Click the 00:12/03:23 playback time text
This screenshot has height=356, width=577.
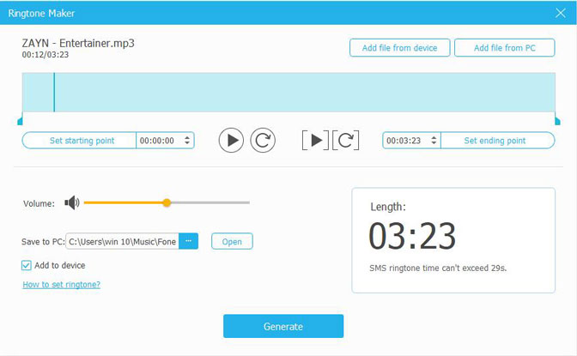[46, 55]
